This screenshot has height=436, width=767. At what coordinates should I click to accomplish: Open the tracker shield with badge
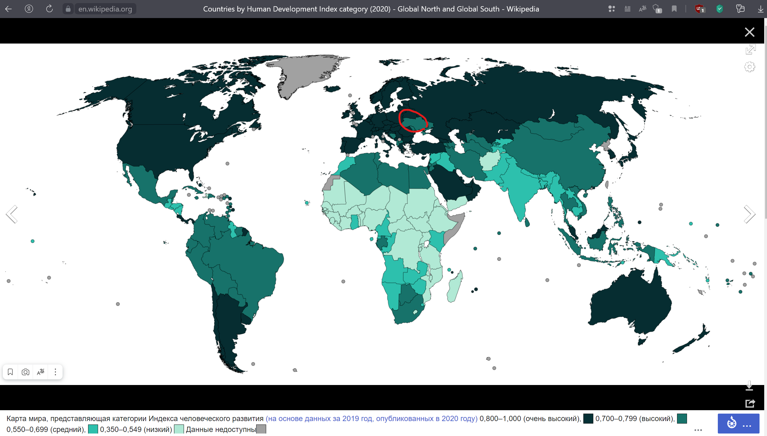coord(657,9)
